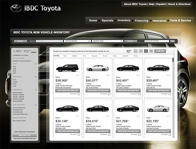Filter fuel efficiency Above 40 Mpg Hwy
This screenshot has width=196, height=149.
tap(19, 108)
